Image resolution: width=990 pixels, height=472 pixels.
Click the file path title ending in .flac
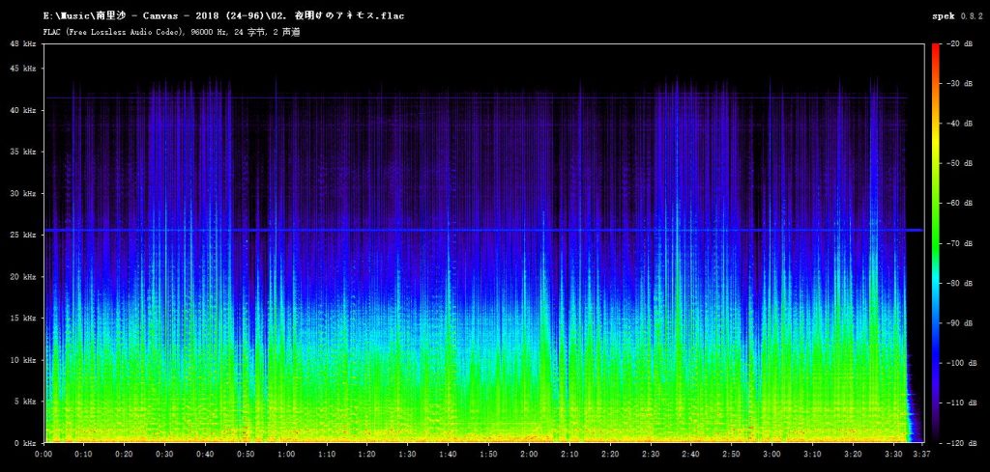click(223, 15)
